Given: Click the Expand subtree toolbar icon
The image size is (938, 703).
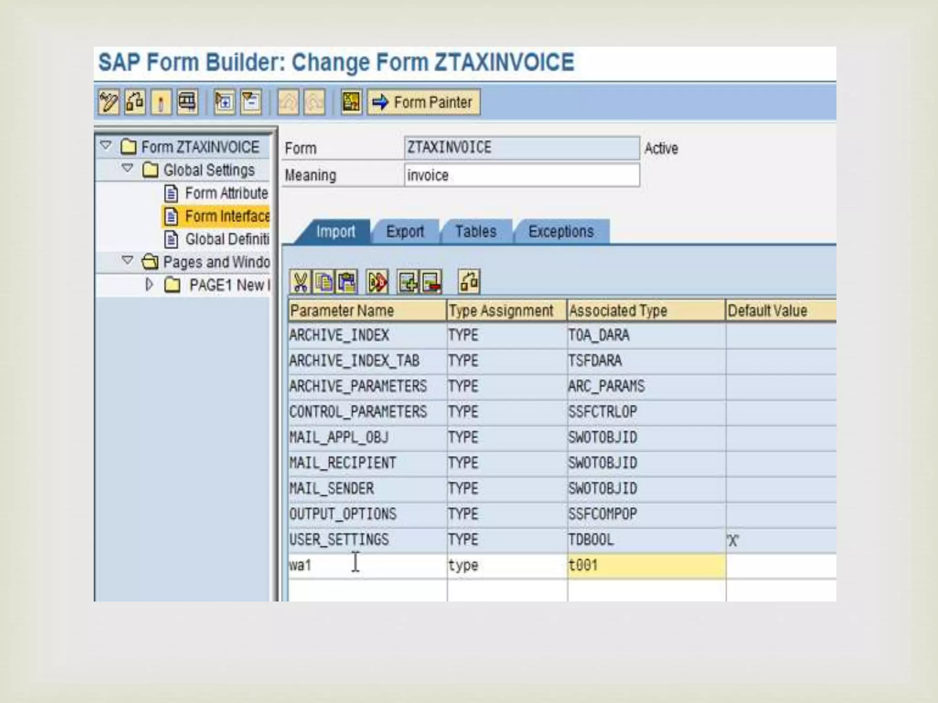Looking at the screenshot, I should pyautogui.click(x=224, y=102).
